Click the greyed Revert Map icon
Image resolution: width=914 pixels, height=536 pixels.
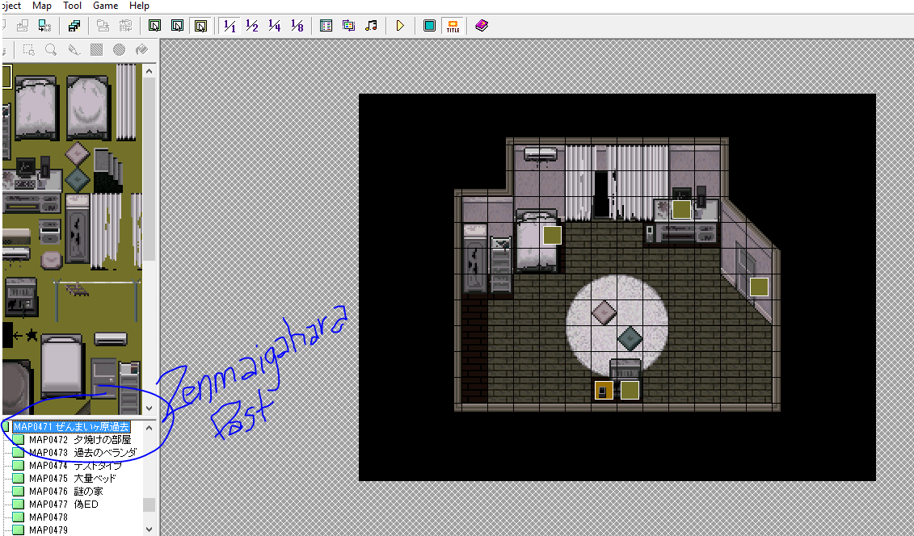(x=125, y=26)
